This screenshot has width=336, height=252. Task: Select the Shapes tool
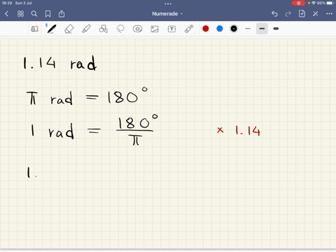[x=103, y=29]
